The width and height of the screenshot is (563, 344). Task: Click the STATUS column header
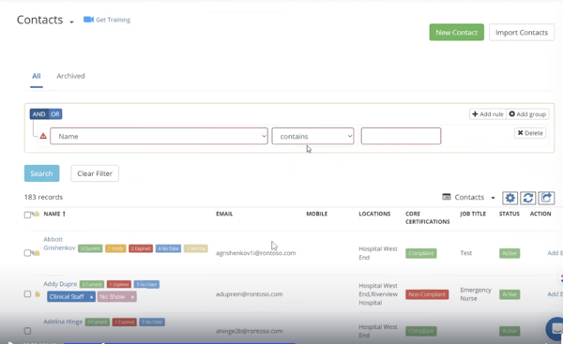pyautogui.click(x=510, y=214)
